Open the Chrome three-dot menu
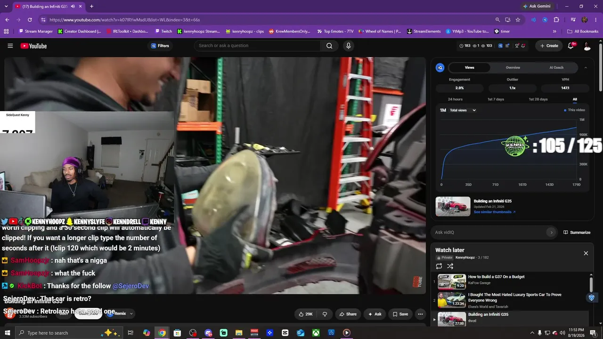The width and height of the screenshot is (603, 339). point(596,20)
